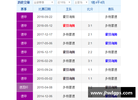Select the date 2017-05-06
This screenshot has height=100, width=138.
pos(45,43)
